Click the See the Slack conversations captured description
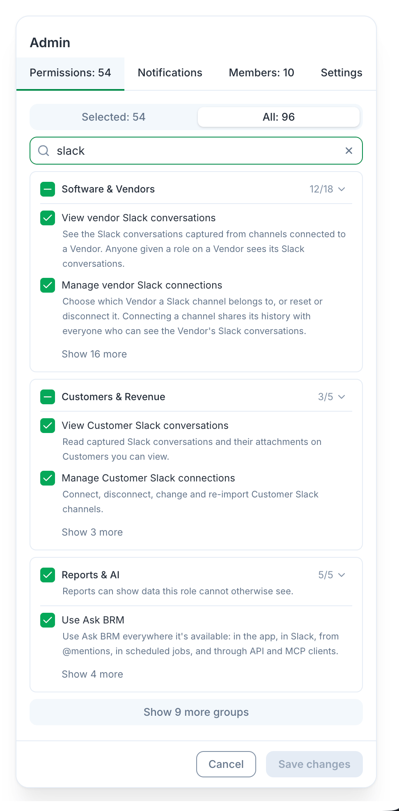The height and width of the screenshot is (811, 399). pyautogui.click(x=204, y=249)
